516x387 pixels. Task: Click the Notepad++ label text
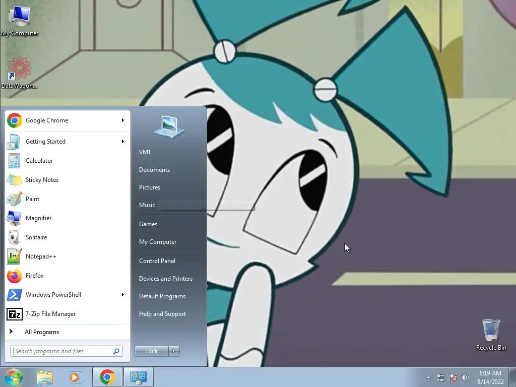click(41, 256)
